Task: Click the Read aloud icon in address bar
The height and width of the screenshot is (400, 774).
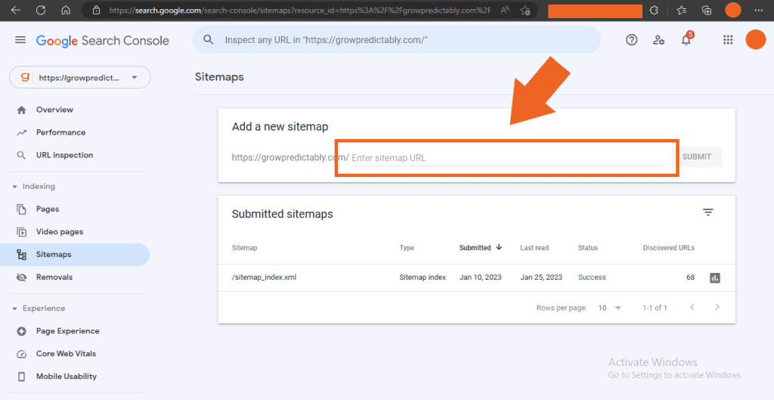Action: 504,11
